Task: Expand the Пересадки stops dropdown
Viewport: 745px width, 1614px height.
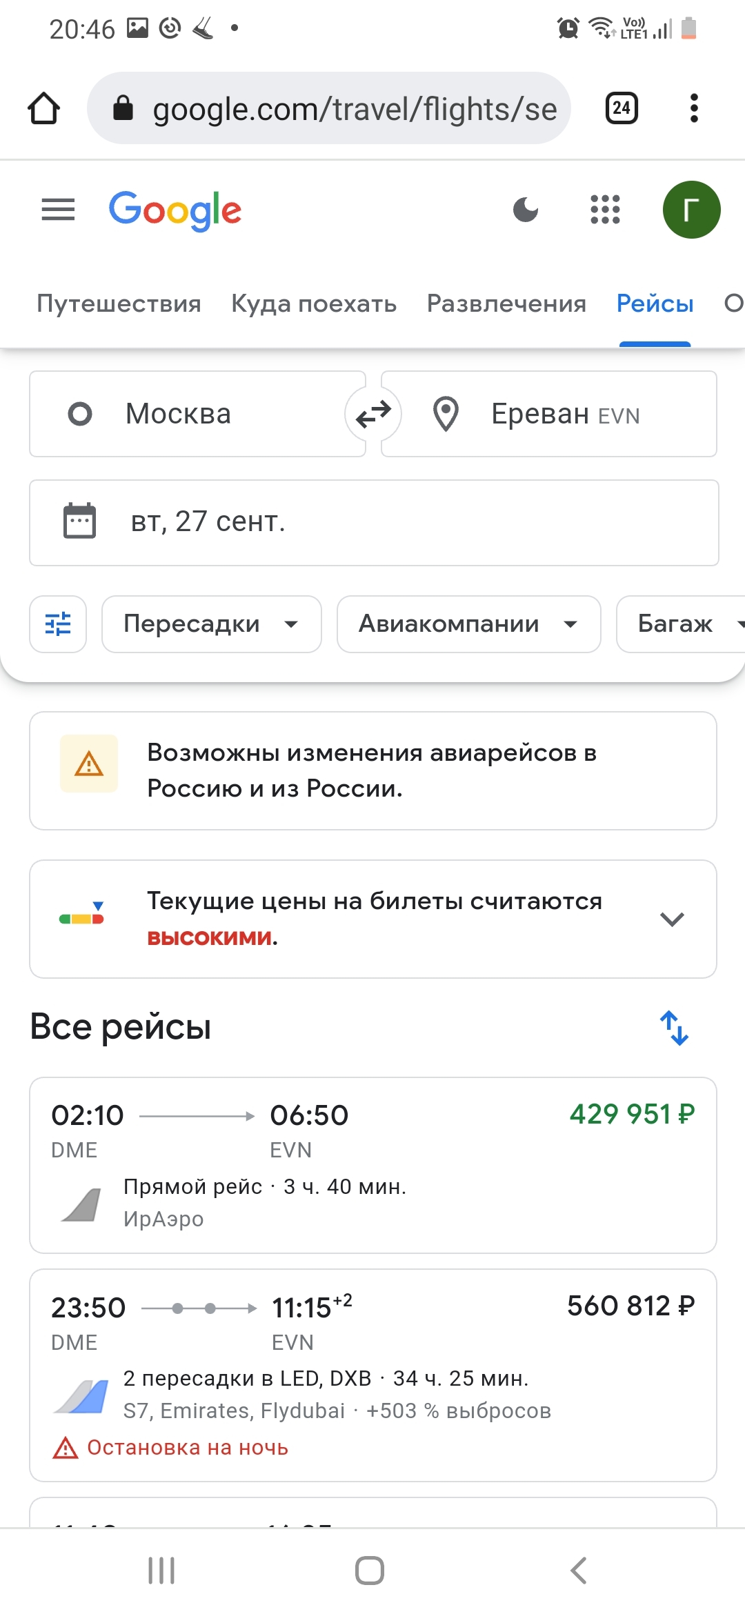Action: [211, 624]
